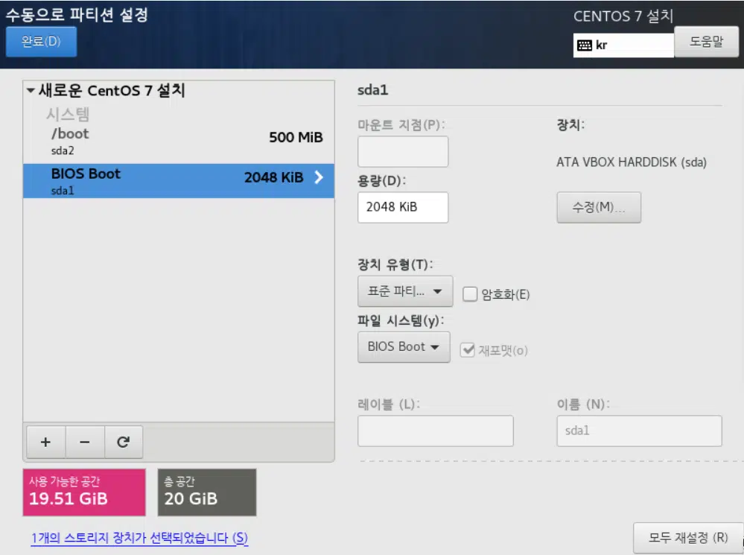Enable the 암호화(E) encryption checkbox
744x555 pixels.
[470, 294]
